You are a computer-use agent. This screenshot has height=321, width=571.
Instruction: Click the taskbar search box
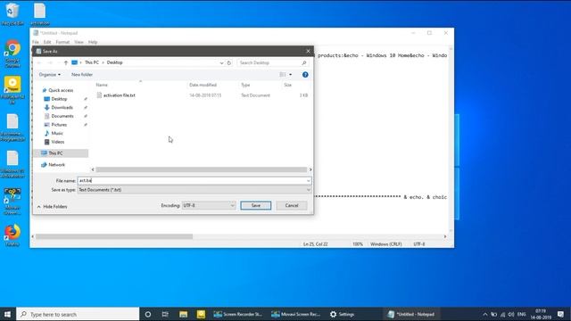[78, 314]
